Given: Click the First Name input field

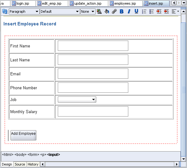Looking at the screenshot, I should pyautogui.click(x=93, y=46).
